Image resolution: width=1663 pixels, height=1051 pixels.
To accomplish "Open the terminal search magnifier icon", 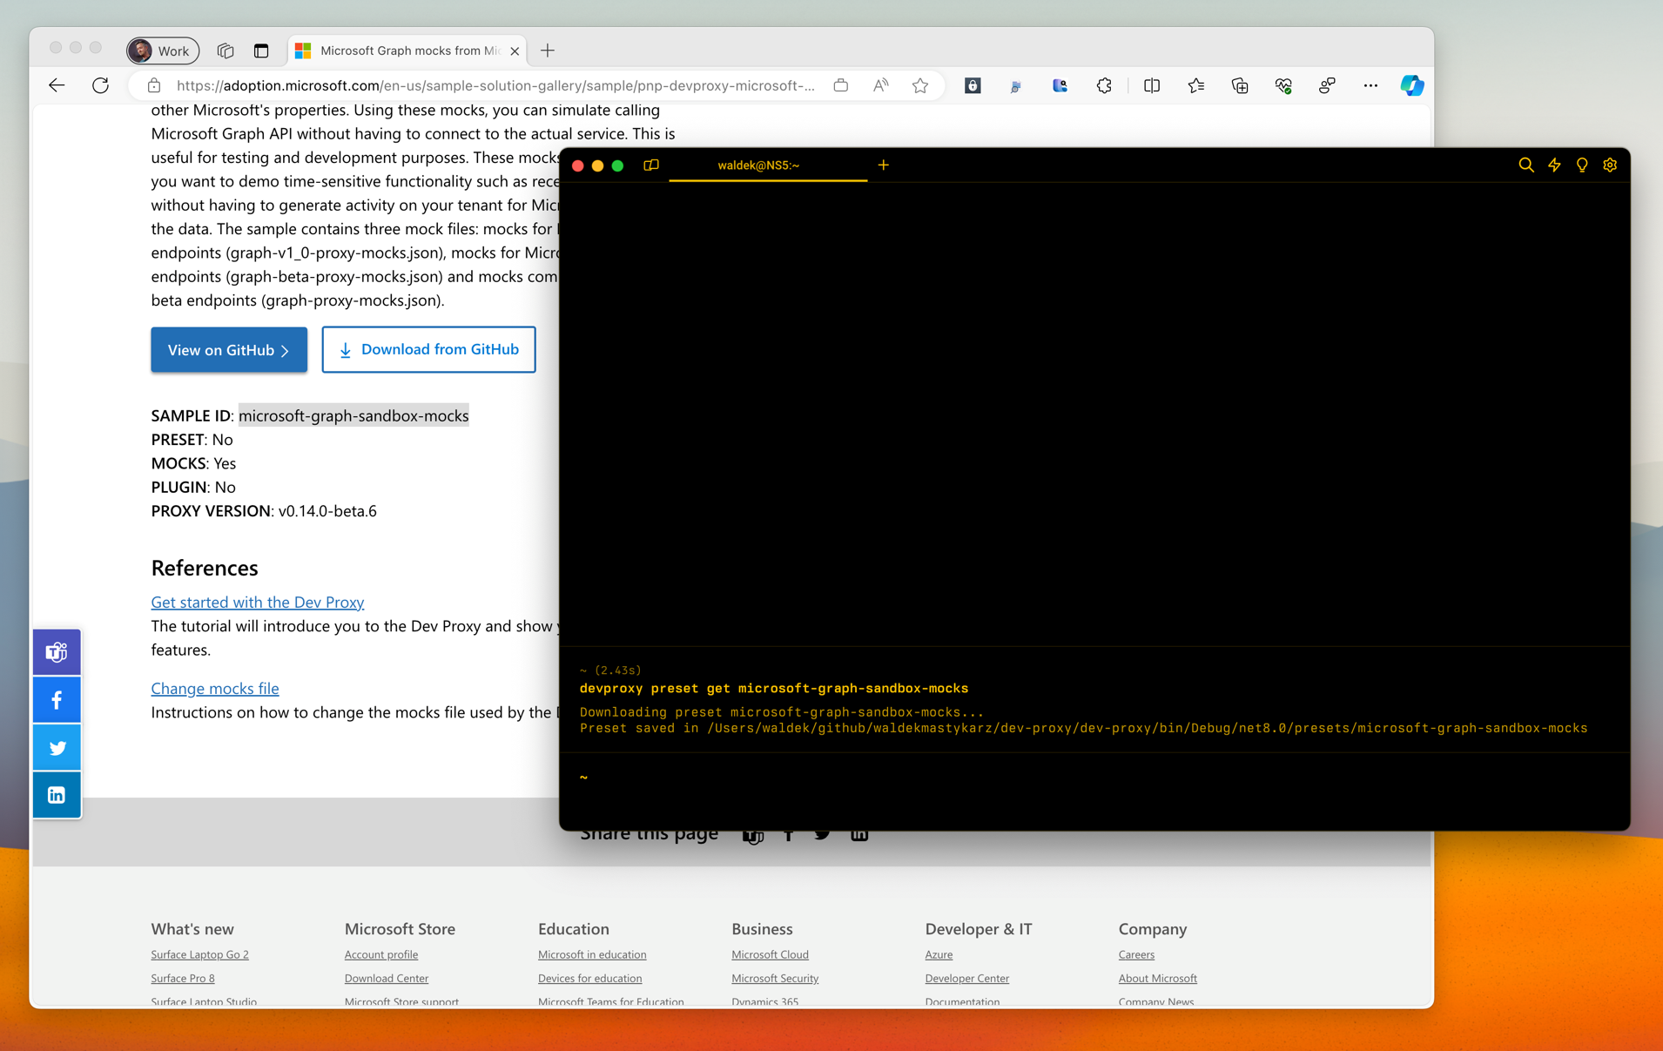I will pyautogui.click(x=1525, y=165).
